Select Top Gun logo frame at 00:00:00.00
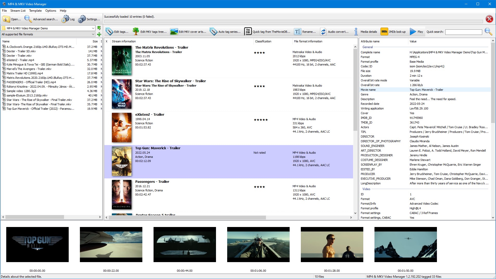This screenshot has height=279, width=496. tap(37, 244)
